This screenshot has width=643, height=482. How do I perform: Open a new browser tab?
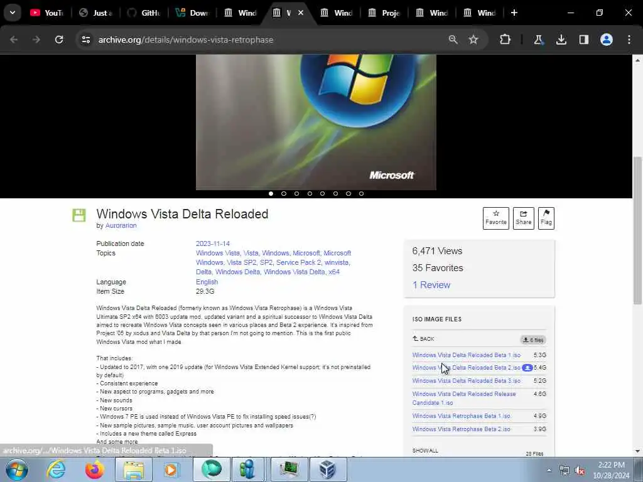click(x=514, y=13)
